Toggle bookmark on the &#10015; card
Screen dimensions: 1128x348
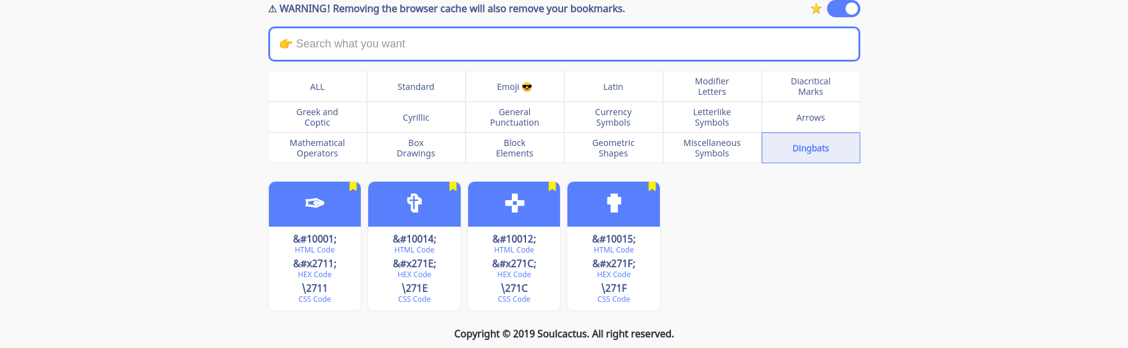(x=653, y=186)
